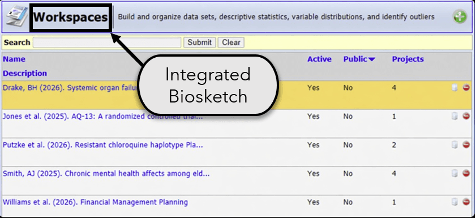The image size is (476, 218).
Task: Open copy icon for Putzke et al. row
Action: [454, 145]
